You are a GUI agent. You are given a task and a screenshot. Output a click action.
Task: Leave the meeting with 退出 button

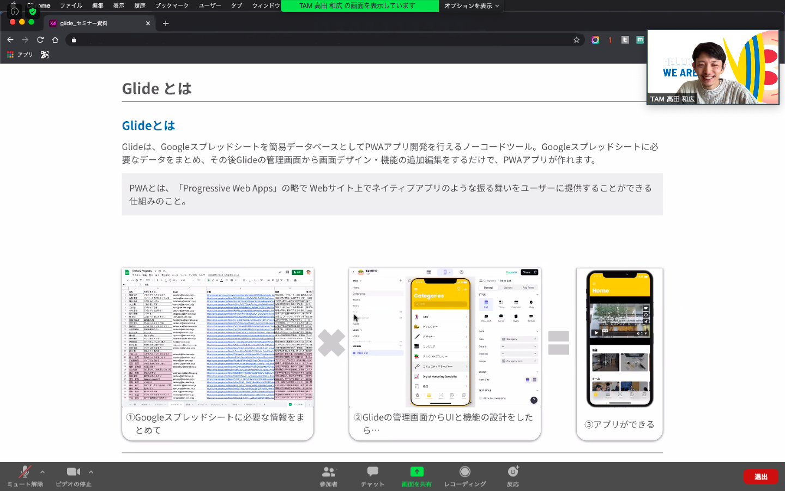[x=760, y=477]
